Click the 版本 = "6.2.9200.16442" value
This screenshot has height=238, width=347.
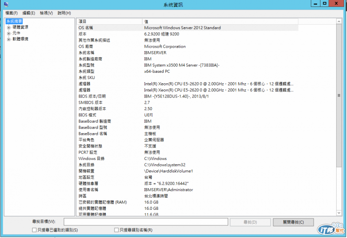pos(166,183)
